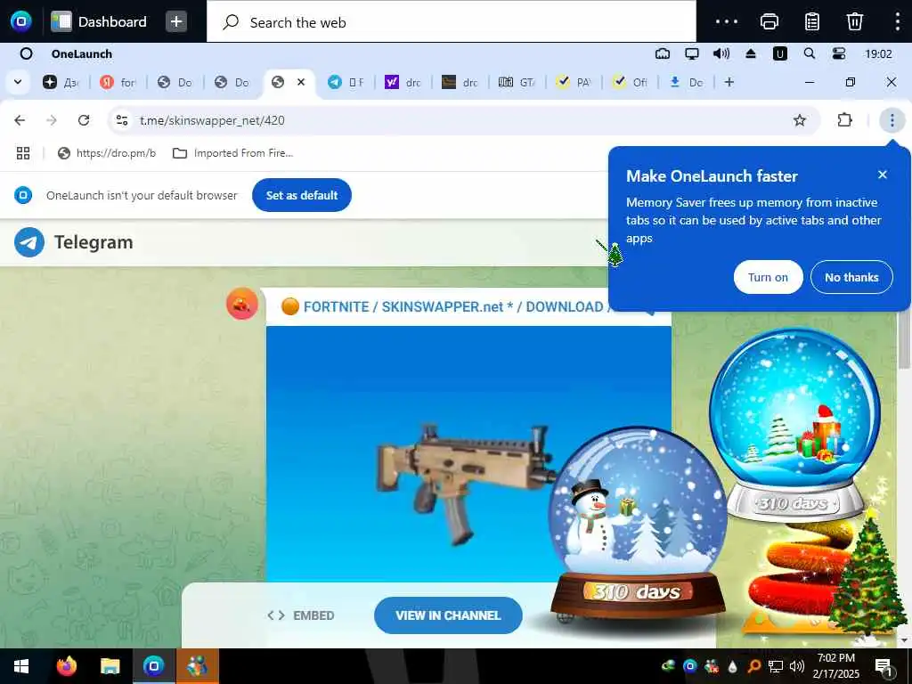Add a new panel with the plus button
This screenshot has width=912, height=684.
pos(176,21)
